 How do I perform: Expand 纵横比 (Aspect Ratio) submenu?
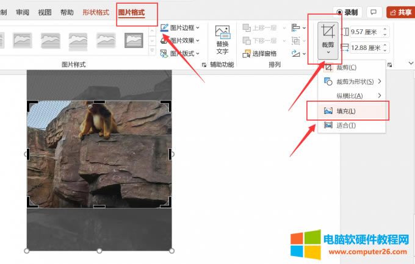(351, 96)
